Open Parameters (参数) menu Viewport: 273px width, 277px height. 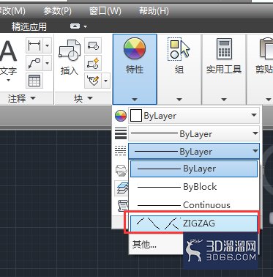point(57,11)
